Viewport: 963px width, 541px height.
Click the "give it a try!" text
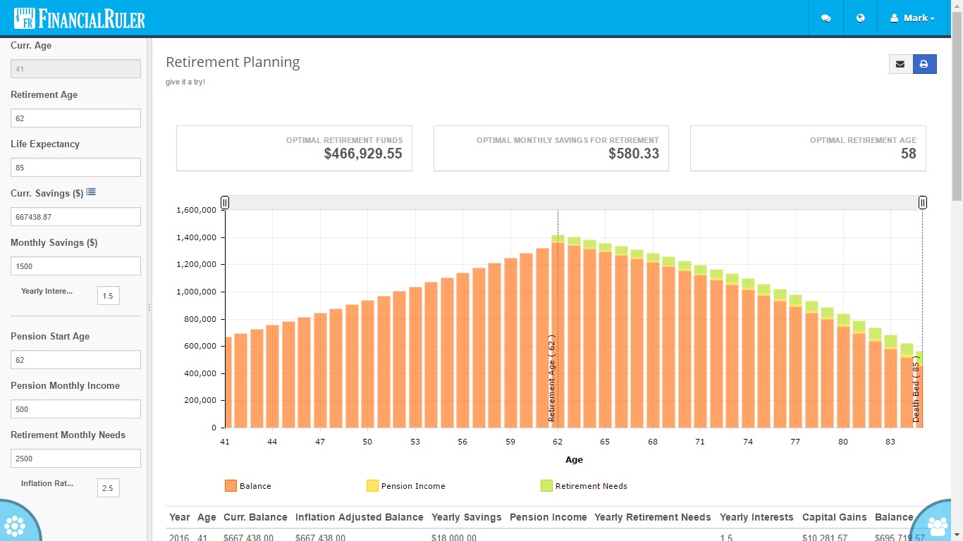[x=185, y=82]
